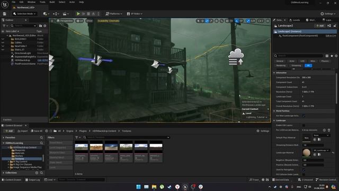The image size is (339, 191).
Task: Open the Selection Mode dropdown
Action: (x=24, y=14)
